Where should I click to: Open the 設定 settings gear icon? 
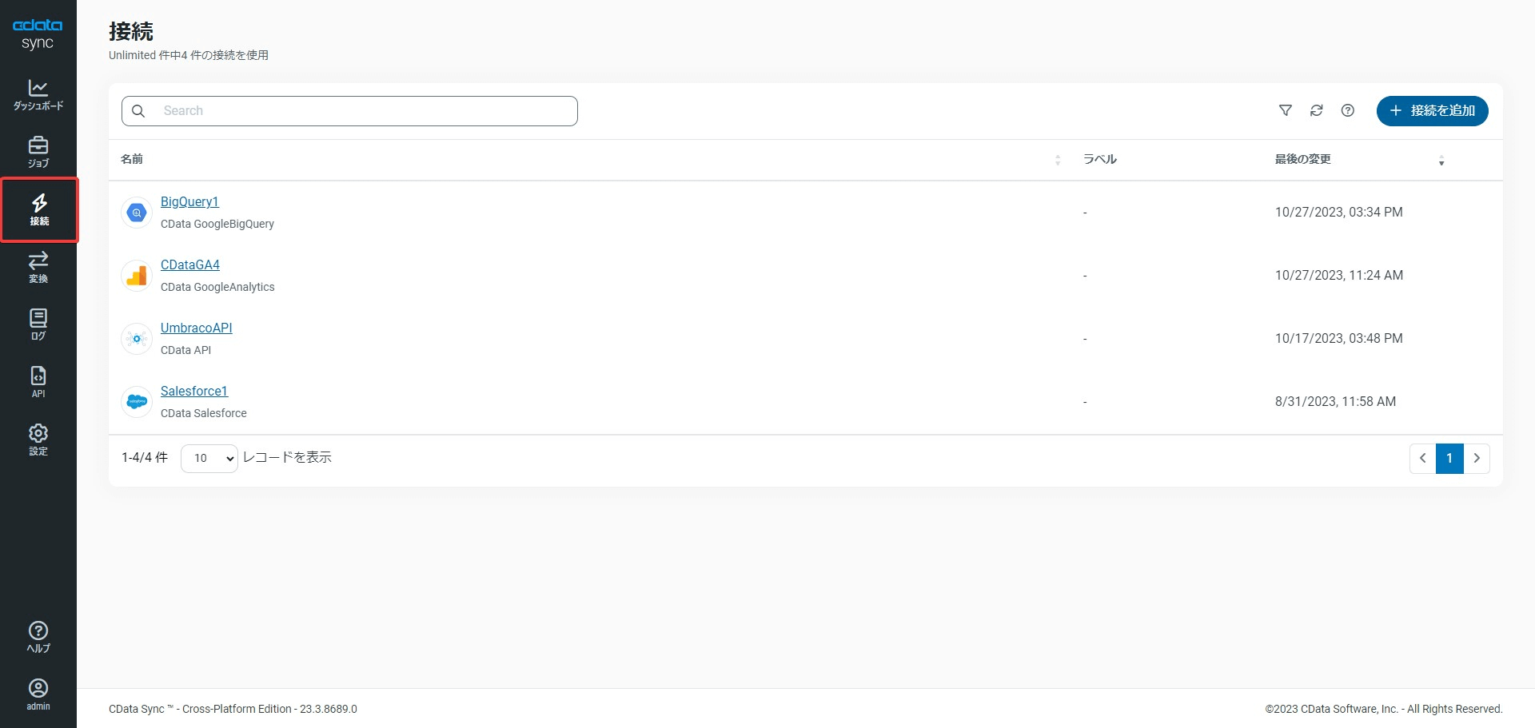point(38,440)
